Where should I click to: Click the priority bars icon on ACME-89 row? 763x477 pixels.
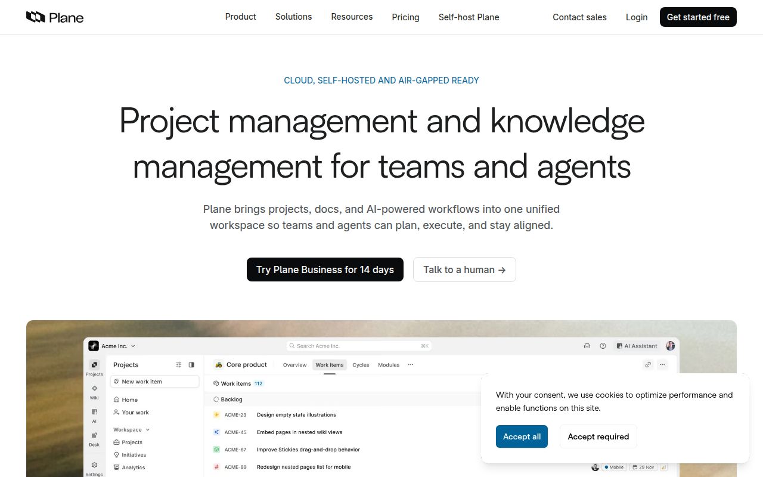click(x=663, y=467)
